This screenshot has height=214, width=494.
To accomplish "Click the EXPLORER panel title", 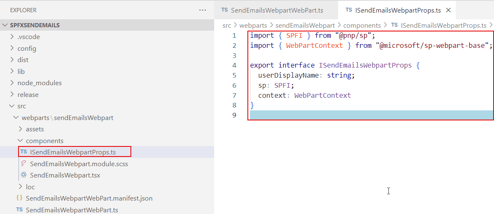I will click(23, 10).
